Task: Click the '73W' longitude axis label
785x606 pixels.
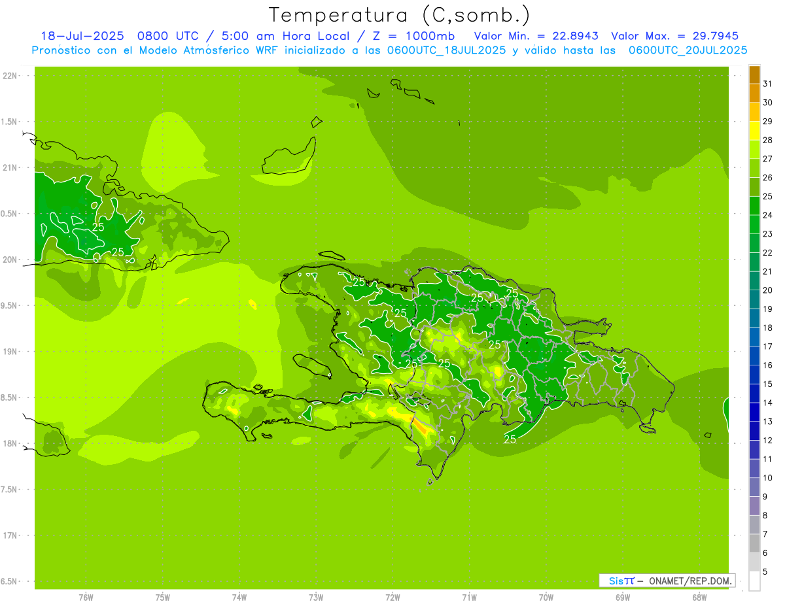Action: pos(316,598)
